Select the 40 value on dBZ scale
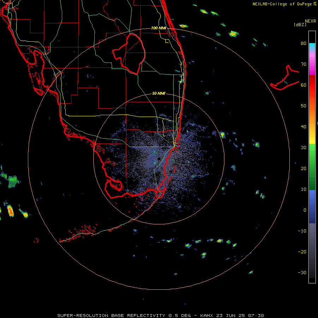 304,127
